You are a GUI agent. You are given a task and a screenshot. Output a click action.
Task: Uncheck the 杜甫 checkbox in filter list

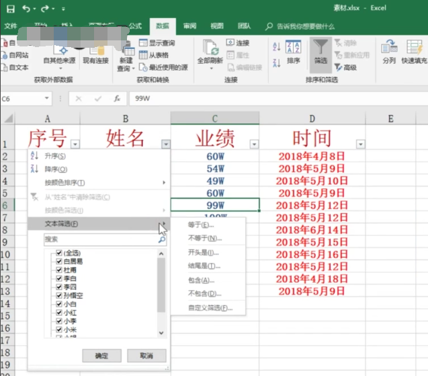pyautogui.click(x=58, y=270)
